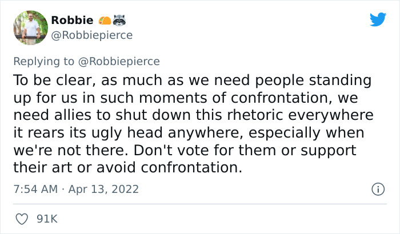Image resolution: width=400 pixels, height=234 pixels.
Task: Click the @Robbiepierce handle under the name
Action: click(x=91, y=35)
